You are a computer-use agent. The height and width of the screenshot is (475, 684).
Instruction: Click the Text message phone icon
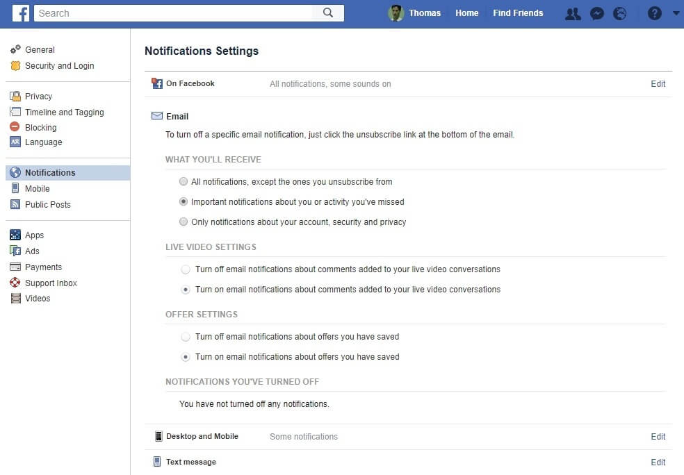pos(157,462)
